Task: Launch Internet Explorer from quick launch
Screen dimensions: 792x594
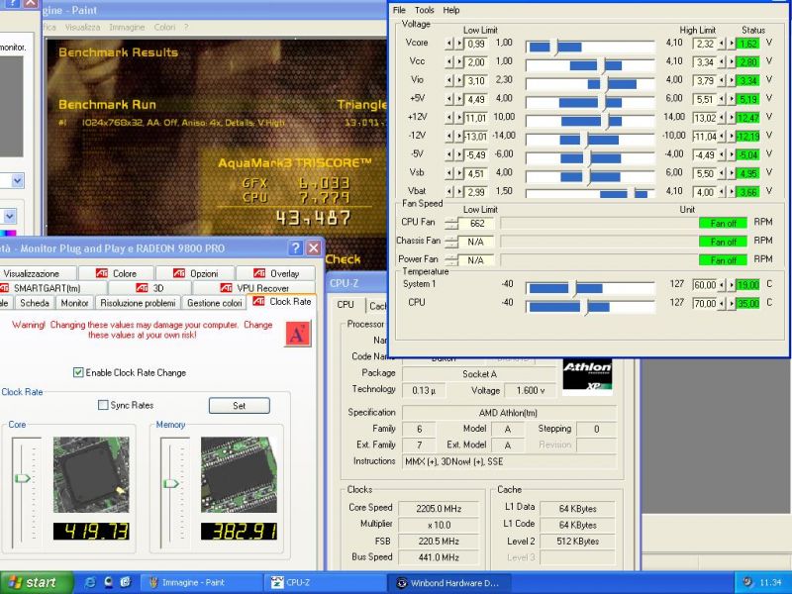Action: [x=91, y=582]
